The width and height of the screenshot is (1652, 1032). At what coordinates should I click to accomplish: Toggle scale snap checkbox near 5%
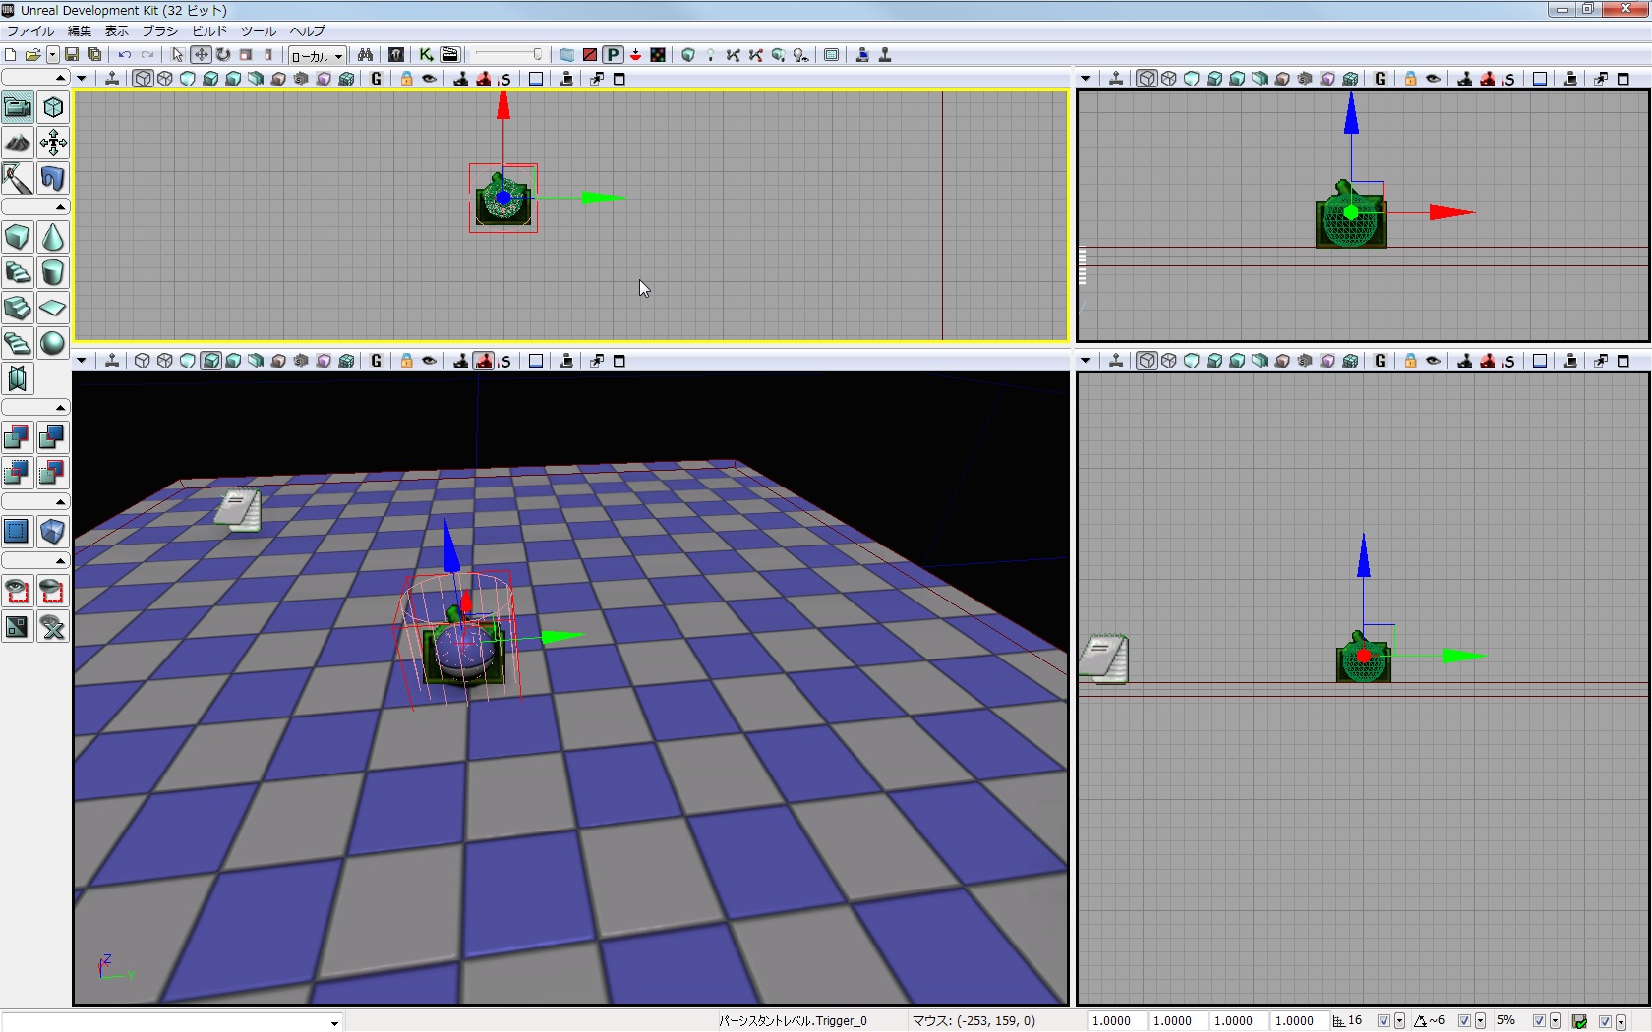pyautogui.click(x=1539, y=1021)
